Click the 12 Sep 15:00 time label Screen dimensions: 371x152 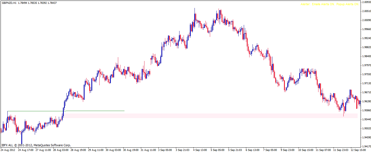(x=359, y=150)
